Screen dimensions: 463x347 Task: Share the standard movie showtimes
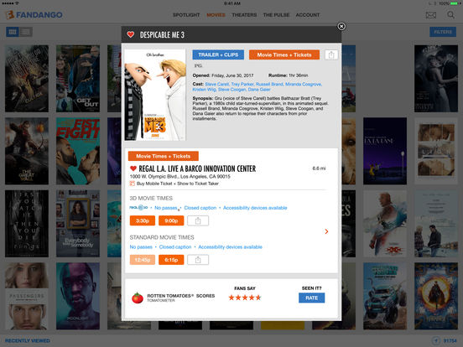[x=198, y=260]
